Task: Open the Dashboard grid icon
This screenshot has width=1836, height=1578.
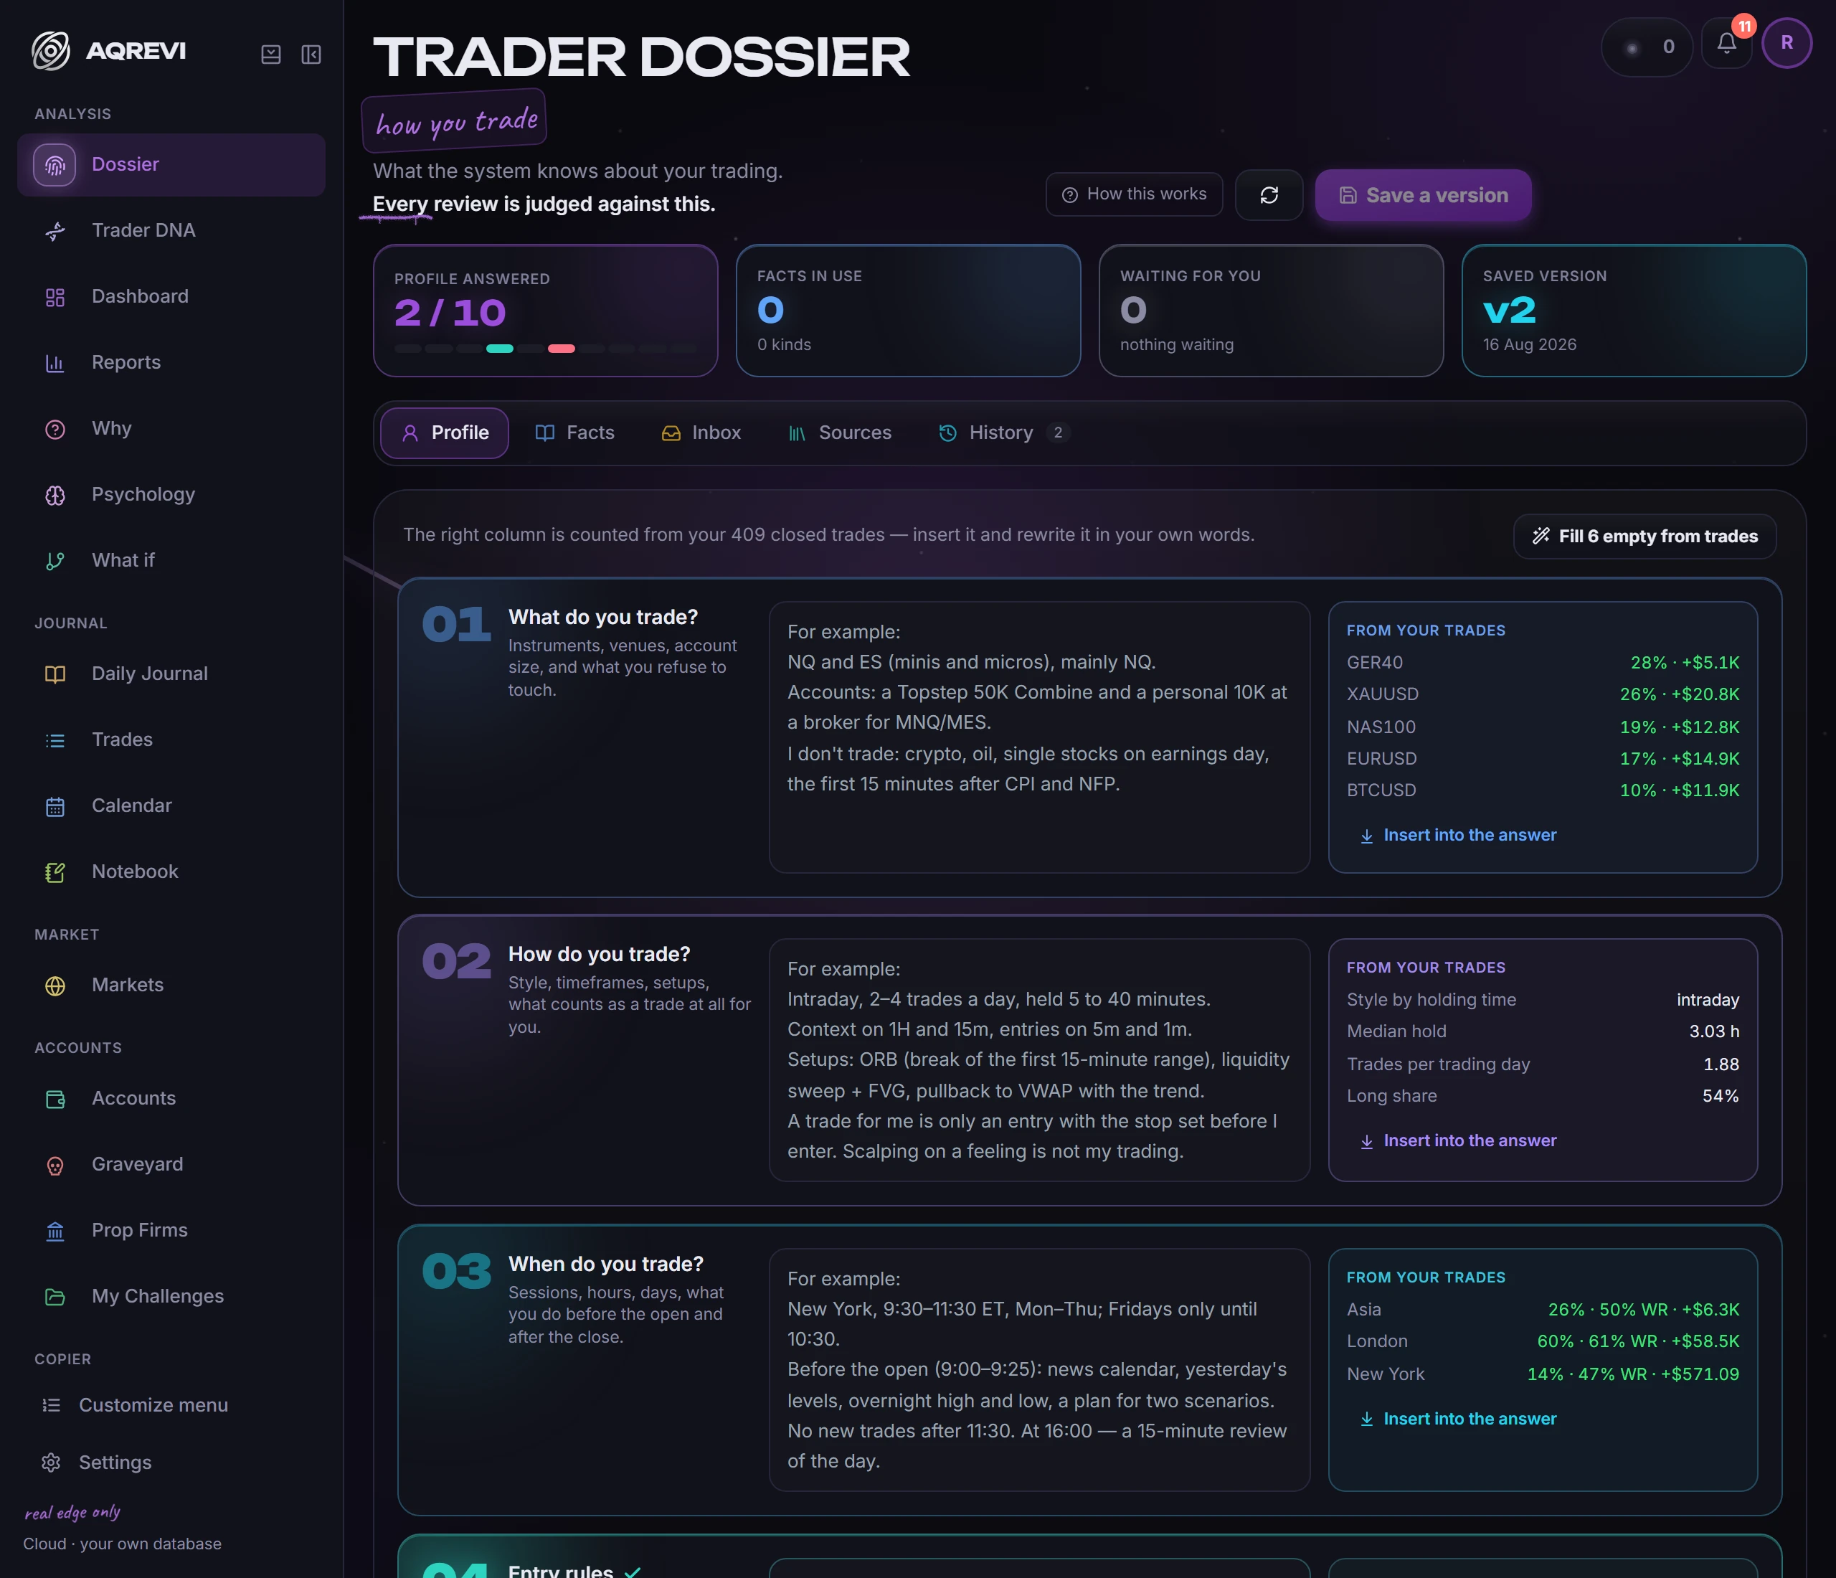Action: click(55, 297)
